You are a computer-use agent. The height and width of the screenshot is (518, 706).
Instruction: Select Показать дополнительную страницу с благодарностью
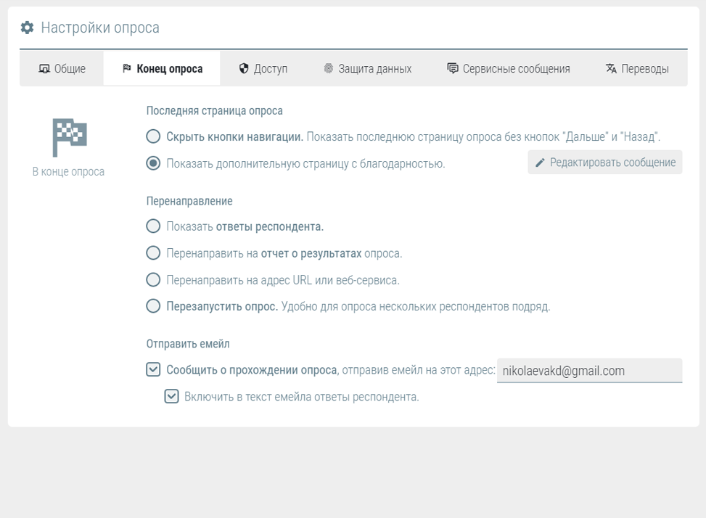[153, 163]
